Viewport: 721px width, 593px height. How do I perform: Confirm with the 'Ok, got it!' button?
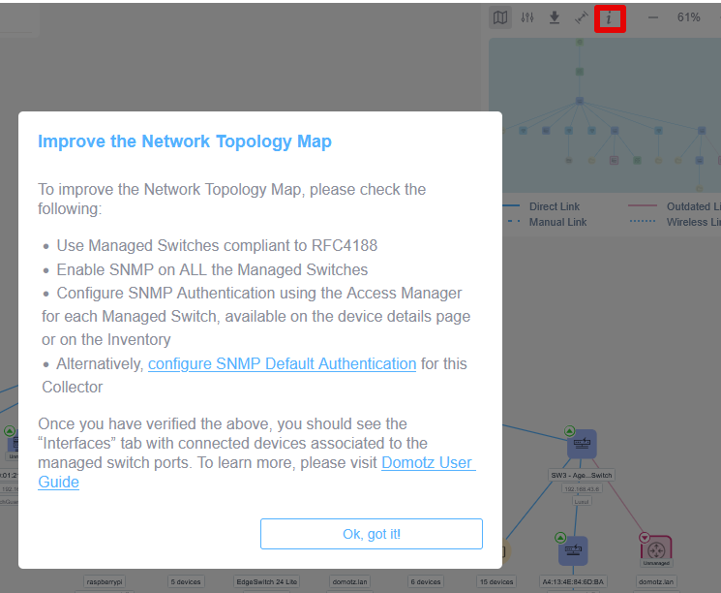coord(372,534)
